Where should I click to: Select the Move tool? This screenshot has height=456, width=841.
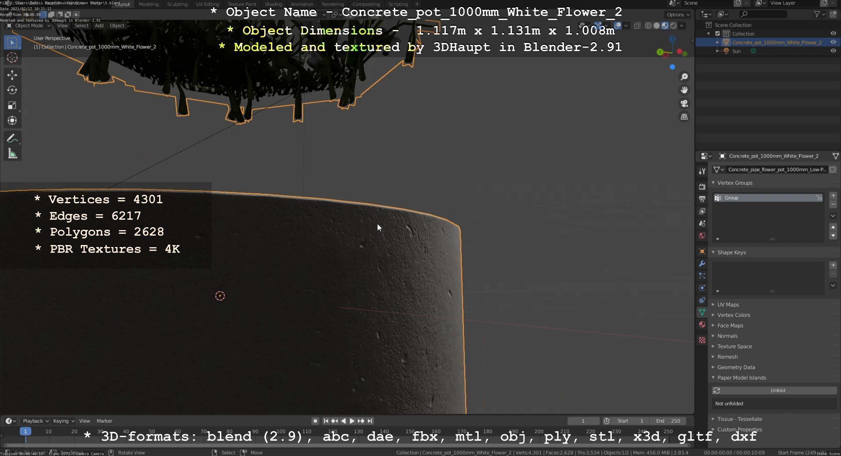click(13, 75)
